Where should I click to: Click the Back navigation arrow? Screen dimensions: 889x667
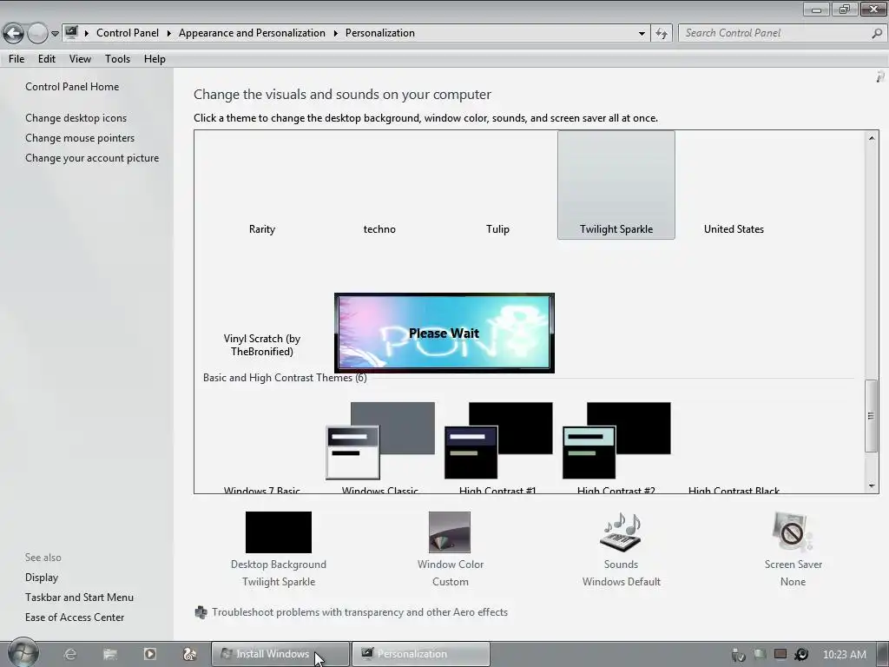click(14, 34)
